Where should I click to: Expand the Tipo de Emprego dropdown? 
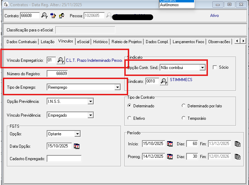click(x=117, y=87)
